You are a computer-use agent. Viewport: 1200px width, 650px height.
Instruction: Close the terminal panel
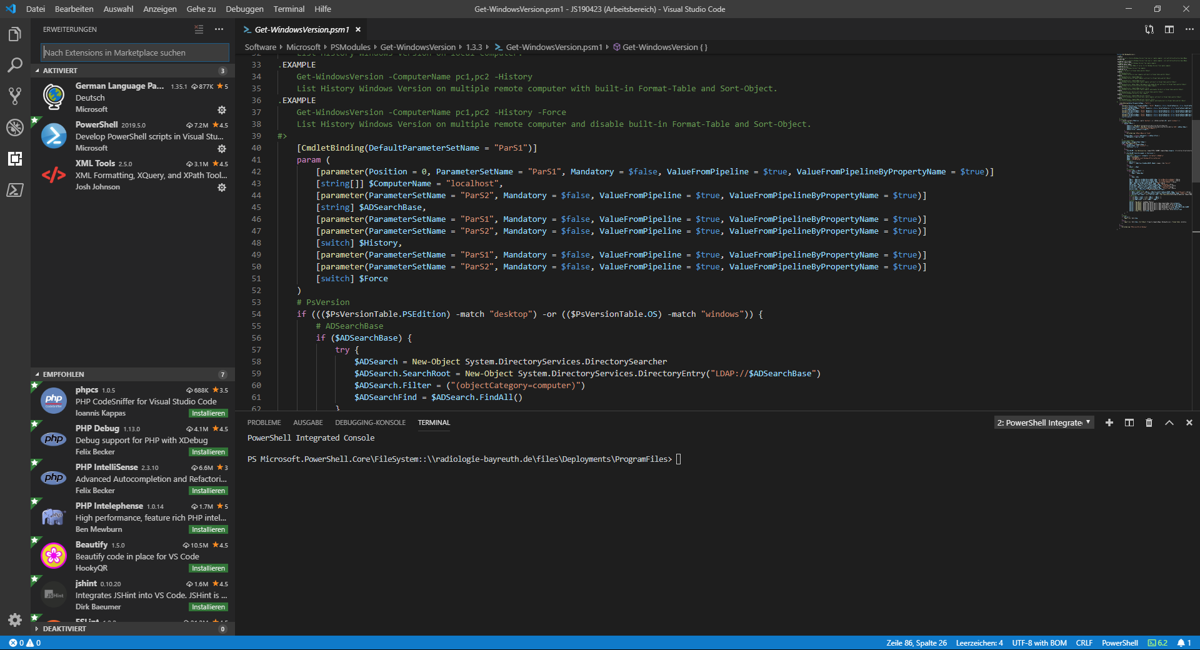[x=1189, y=422]
